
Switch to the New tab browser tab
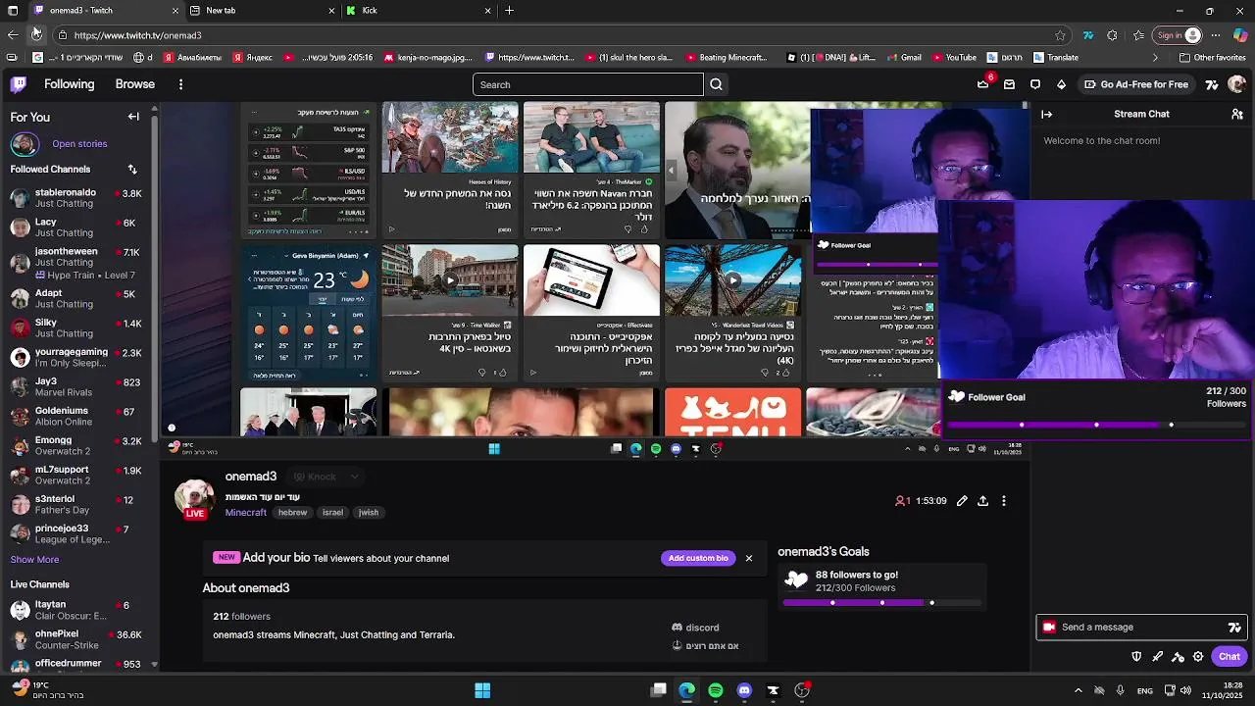point(262,11)
